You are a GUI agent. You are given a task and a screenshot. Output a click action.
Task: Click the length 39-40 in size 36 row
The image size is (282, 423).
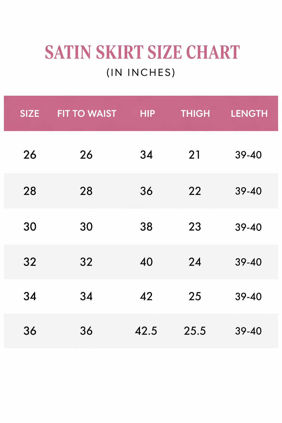point(248,331)
